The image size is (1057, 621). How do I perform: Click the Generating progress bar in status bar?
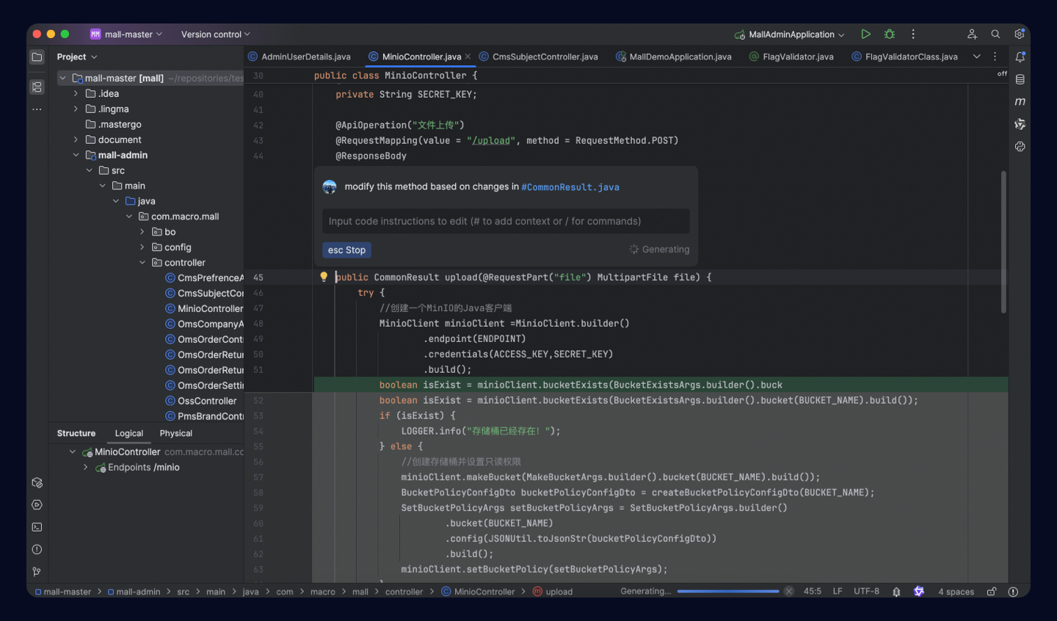[x=728, y=591]
